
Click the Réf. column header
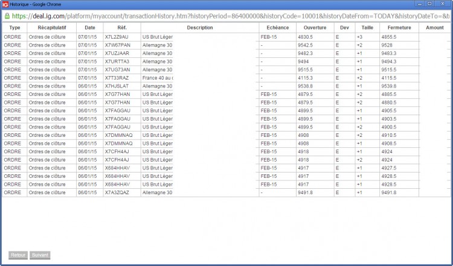click(122, 28)
